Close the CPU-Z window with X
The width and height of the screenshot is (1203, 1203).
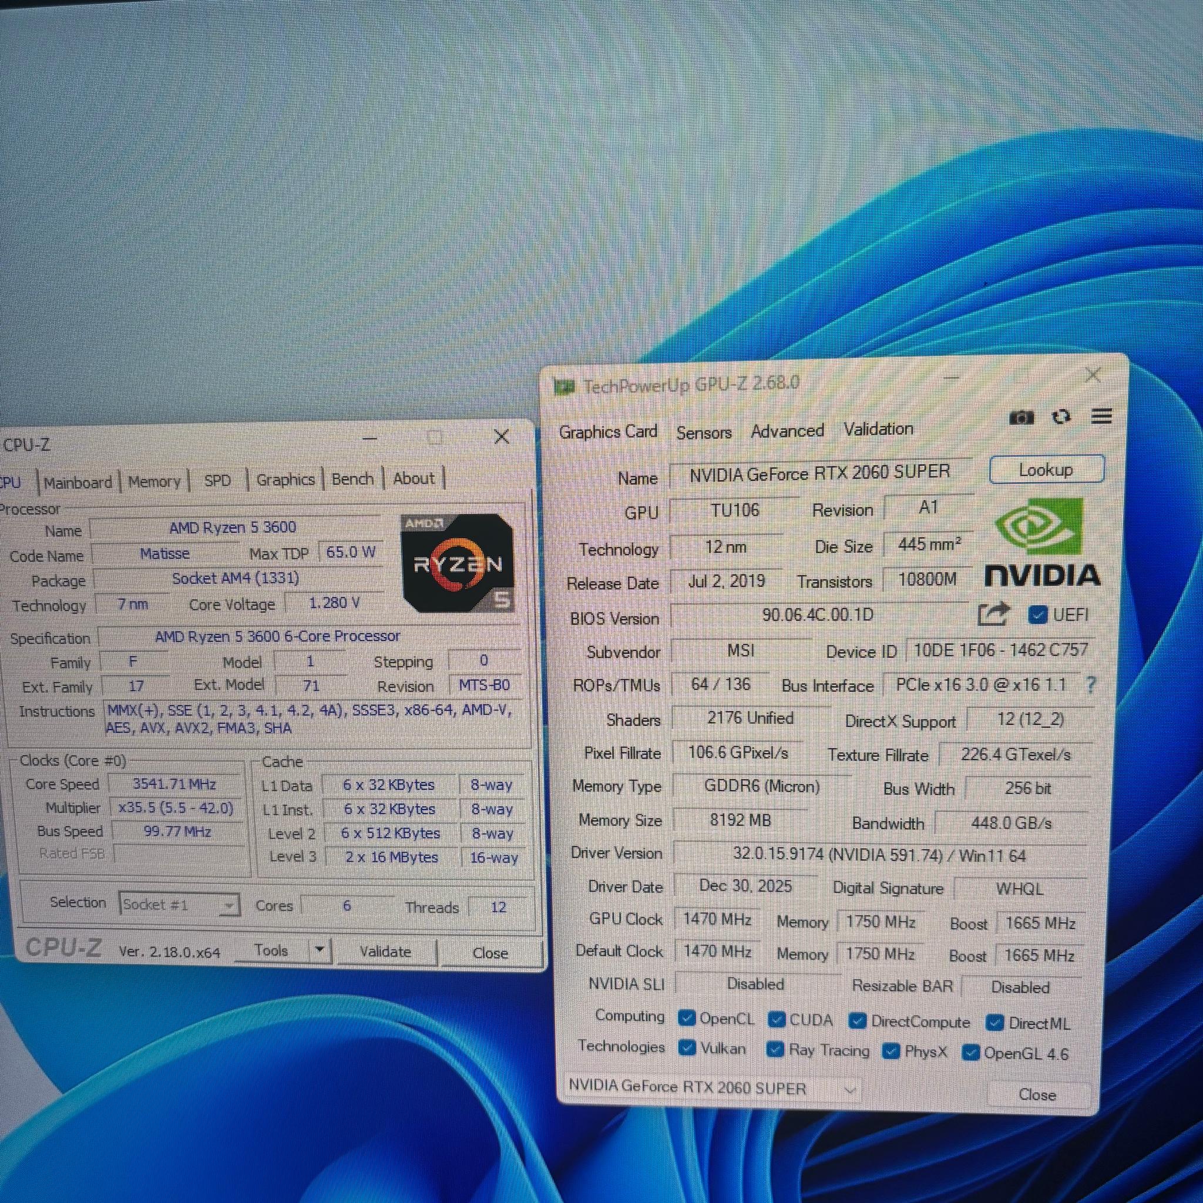click(502, 436)
